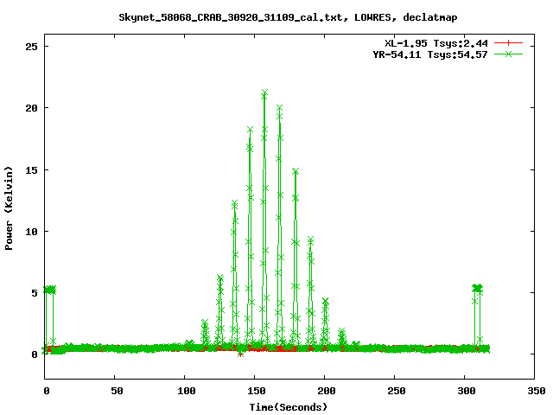Viewport: 553px width, 415px height.
Task: Click the y-axis tick label 15
Action: point(31,170)
